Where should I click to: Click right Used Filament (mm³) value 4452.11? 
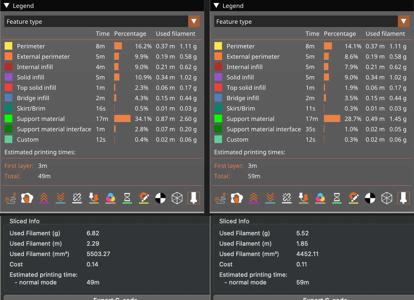pos(307,254)
